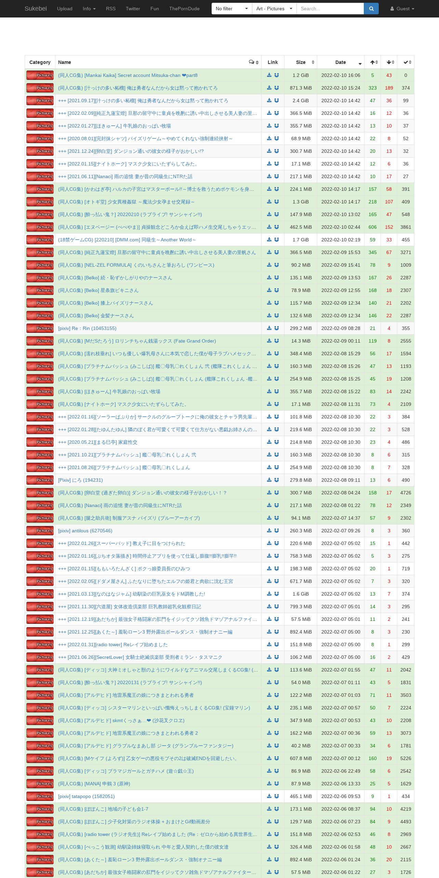Open the Twitter link in the navbar
Screen dimensions: 439x878
[133, 9]
